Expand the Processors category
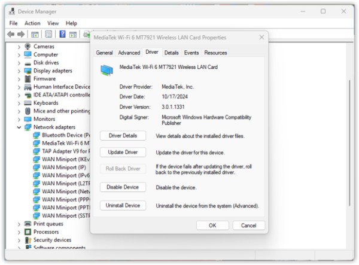Screen dimensions: 359x265 point(19,232)
